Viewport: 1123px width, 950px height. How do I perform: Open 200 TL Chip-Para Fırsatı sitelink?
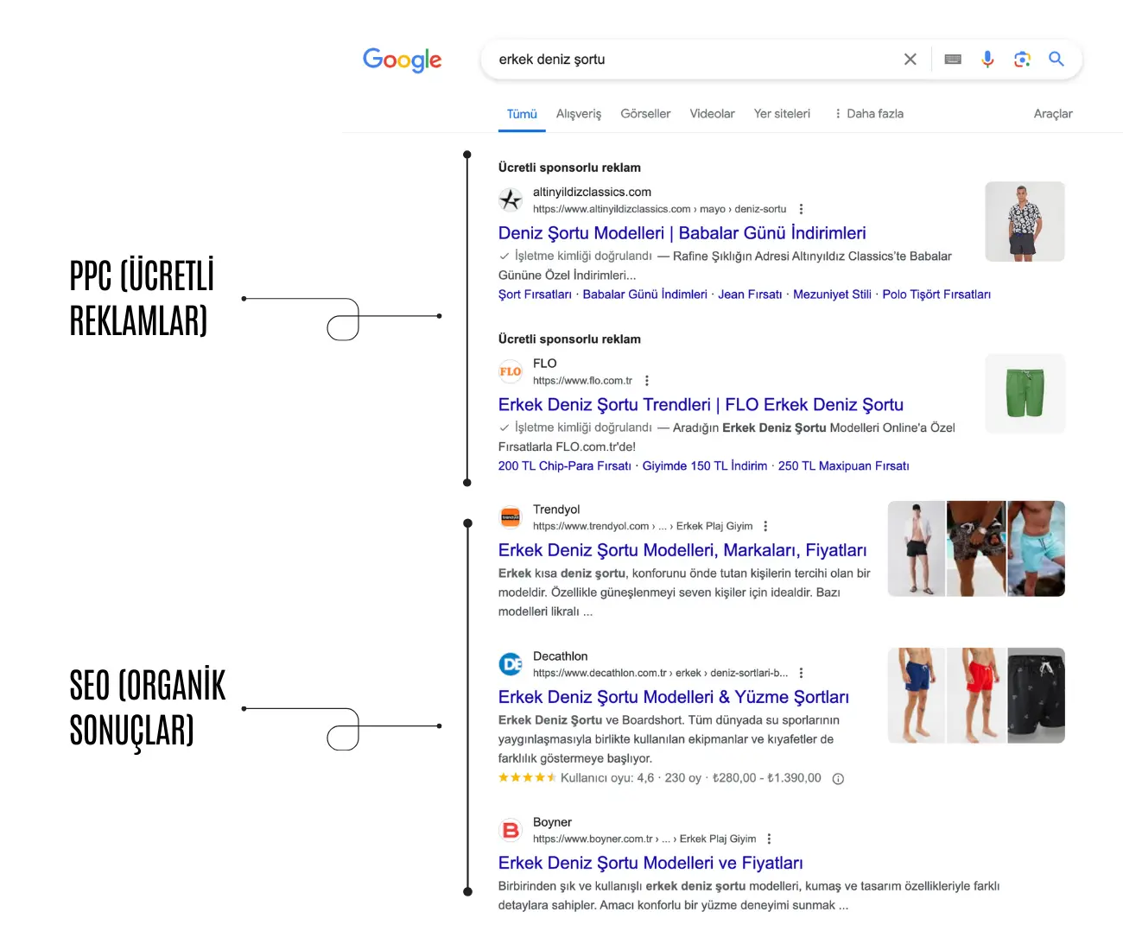564,466
